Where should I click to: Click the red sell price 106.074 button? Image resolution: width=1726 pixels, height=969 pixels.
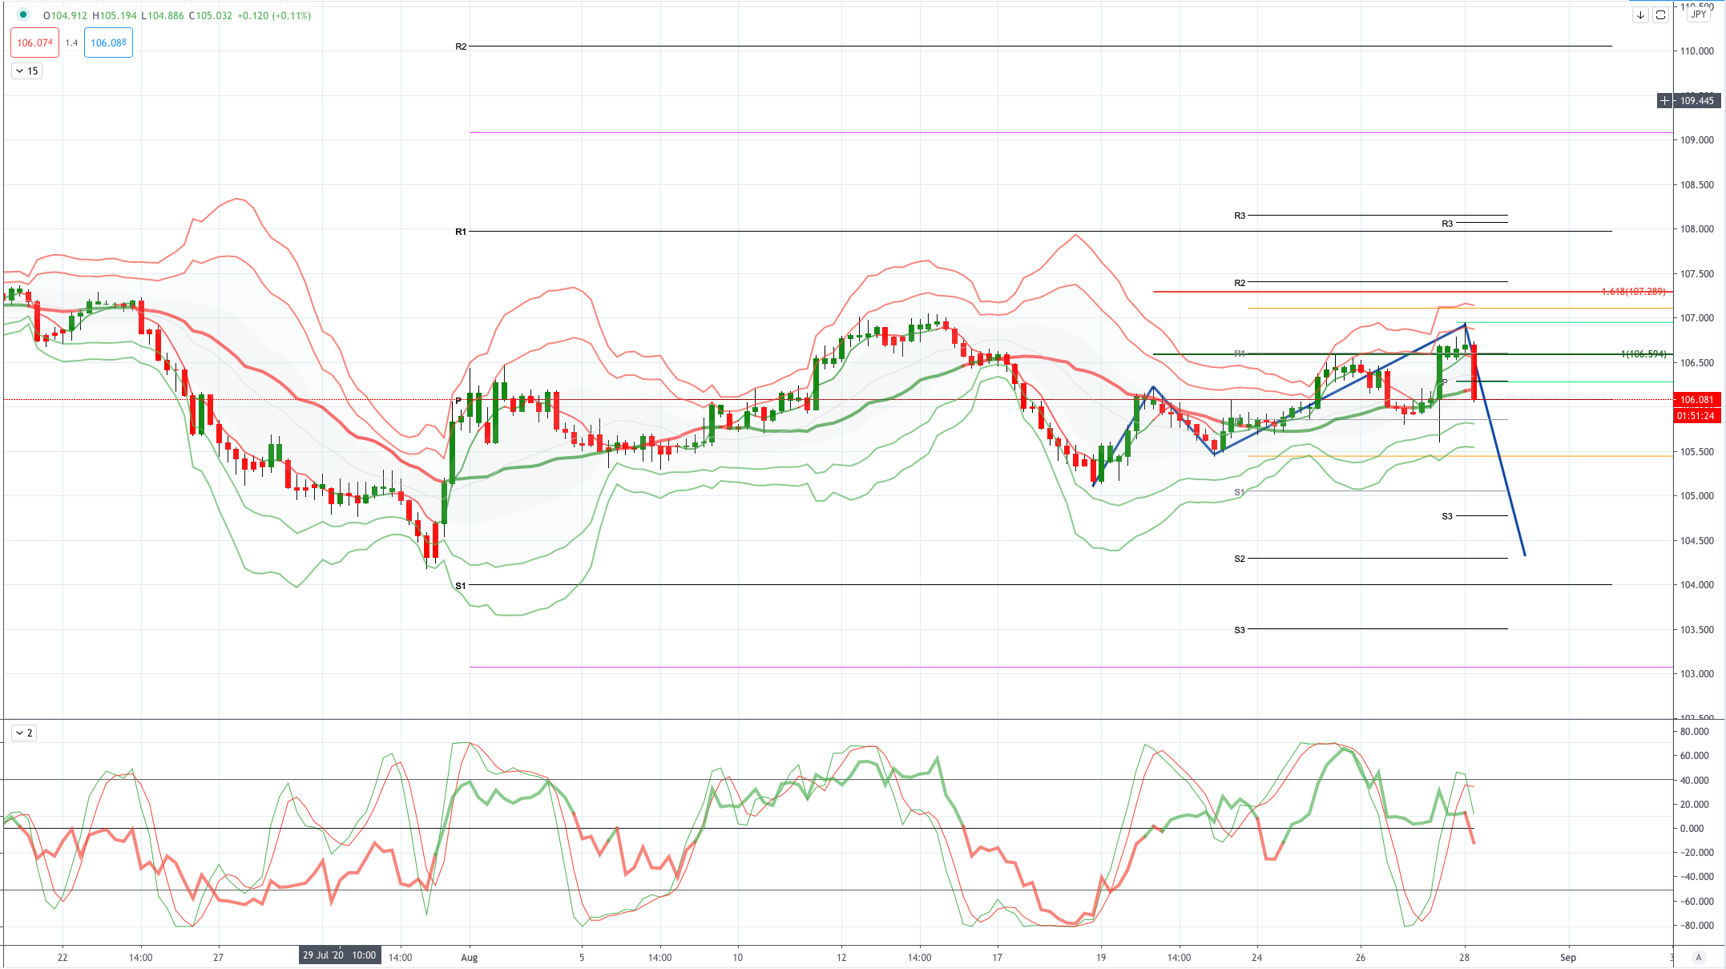click(x=34, y=42)
